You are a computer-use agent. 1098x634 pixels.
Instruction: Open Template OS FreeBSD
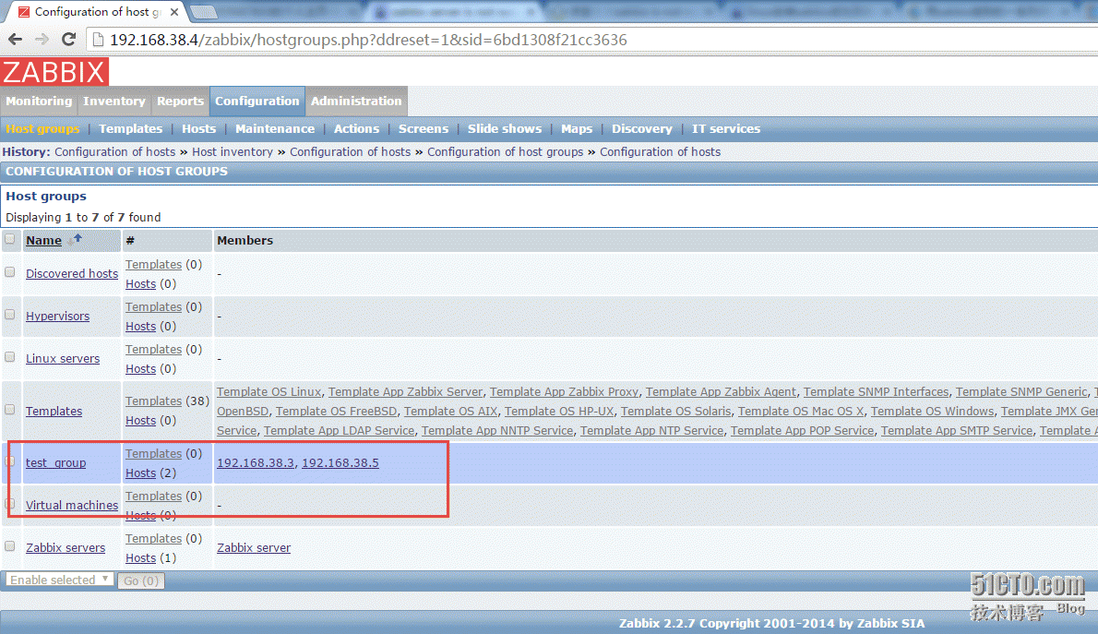tap(336, 412)
